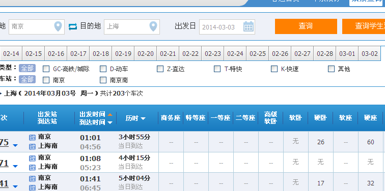The height and width of the screenshot is (191, 385).
Task: Sort by 历时 duration dropdown arrow
Action: pos(143,118)
